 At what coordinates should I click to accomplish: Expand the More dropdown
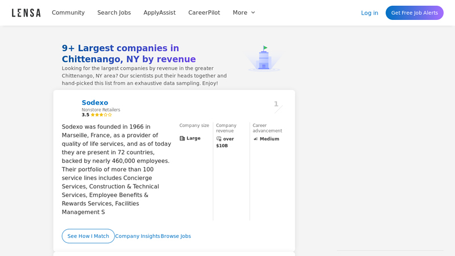tap(244, 13)
